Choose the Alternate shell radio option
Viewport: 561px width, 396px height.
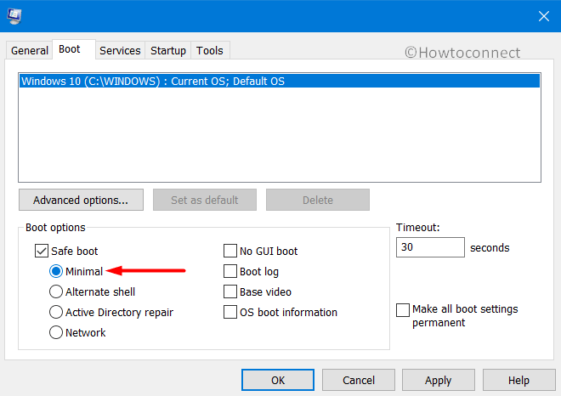click(x=56, y=291)
